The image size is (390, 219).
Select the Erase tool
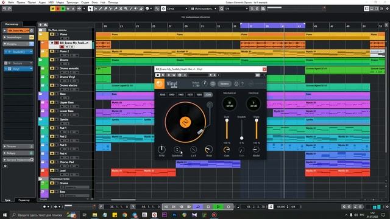pyautogui.click(x=105, y=9)
